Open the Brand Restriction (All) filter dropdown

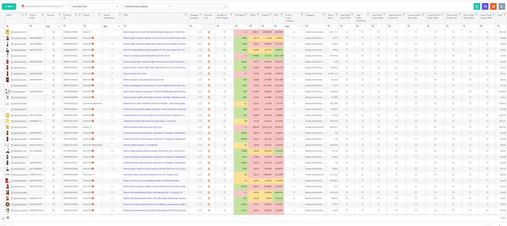click(x=112, y=26)
